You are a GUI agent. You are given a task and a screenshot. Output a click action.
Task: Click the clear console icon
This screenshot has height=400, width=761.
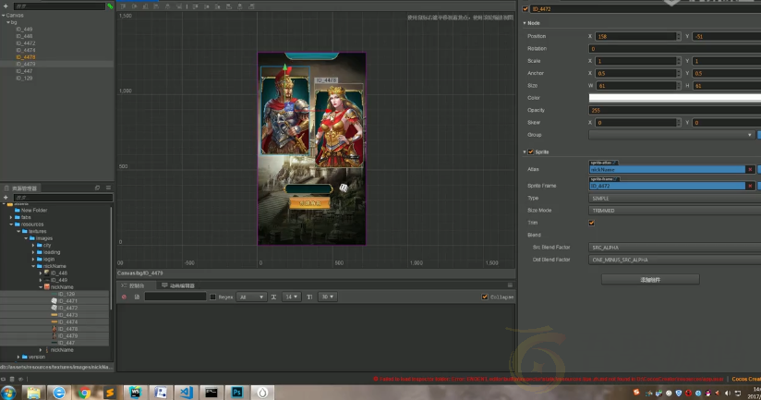pos(126,297)
